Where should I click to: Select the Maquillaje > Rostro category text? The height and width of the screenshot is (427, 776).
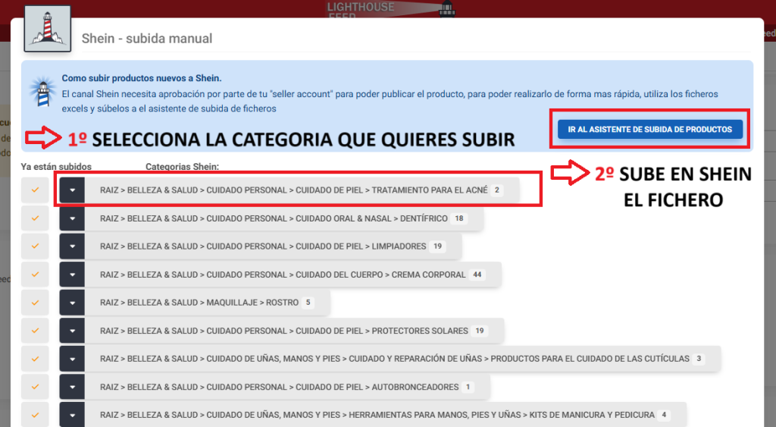199,303
